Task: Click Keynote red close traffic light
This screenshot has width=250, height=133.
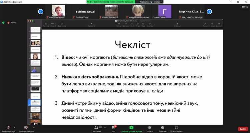Action: coord(28,21)
